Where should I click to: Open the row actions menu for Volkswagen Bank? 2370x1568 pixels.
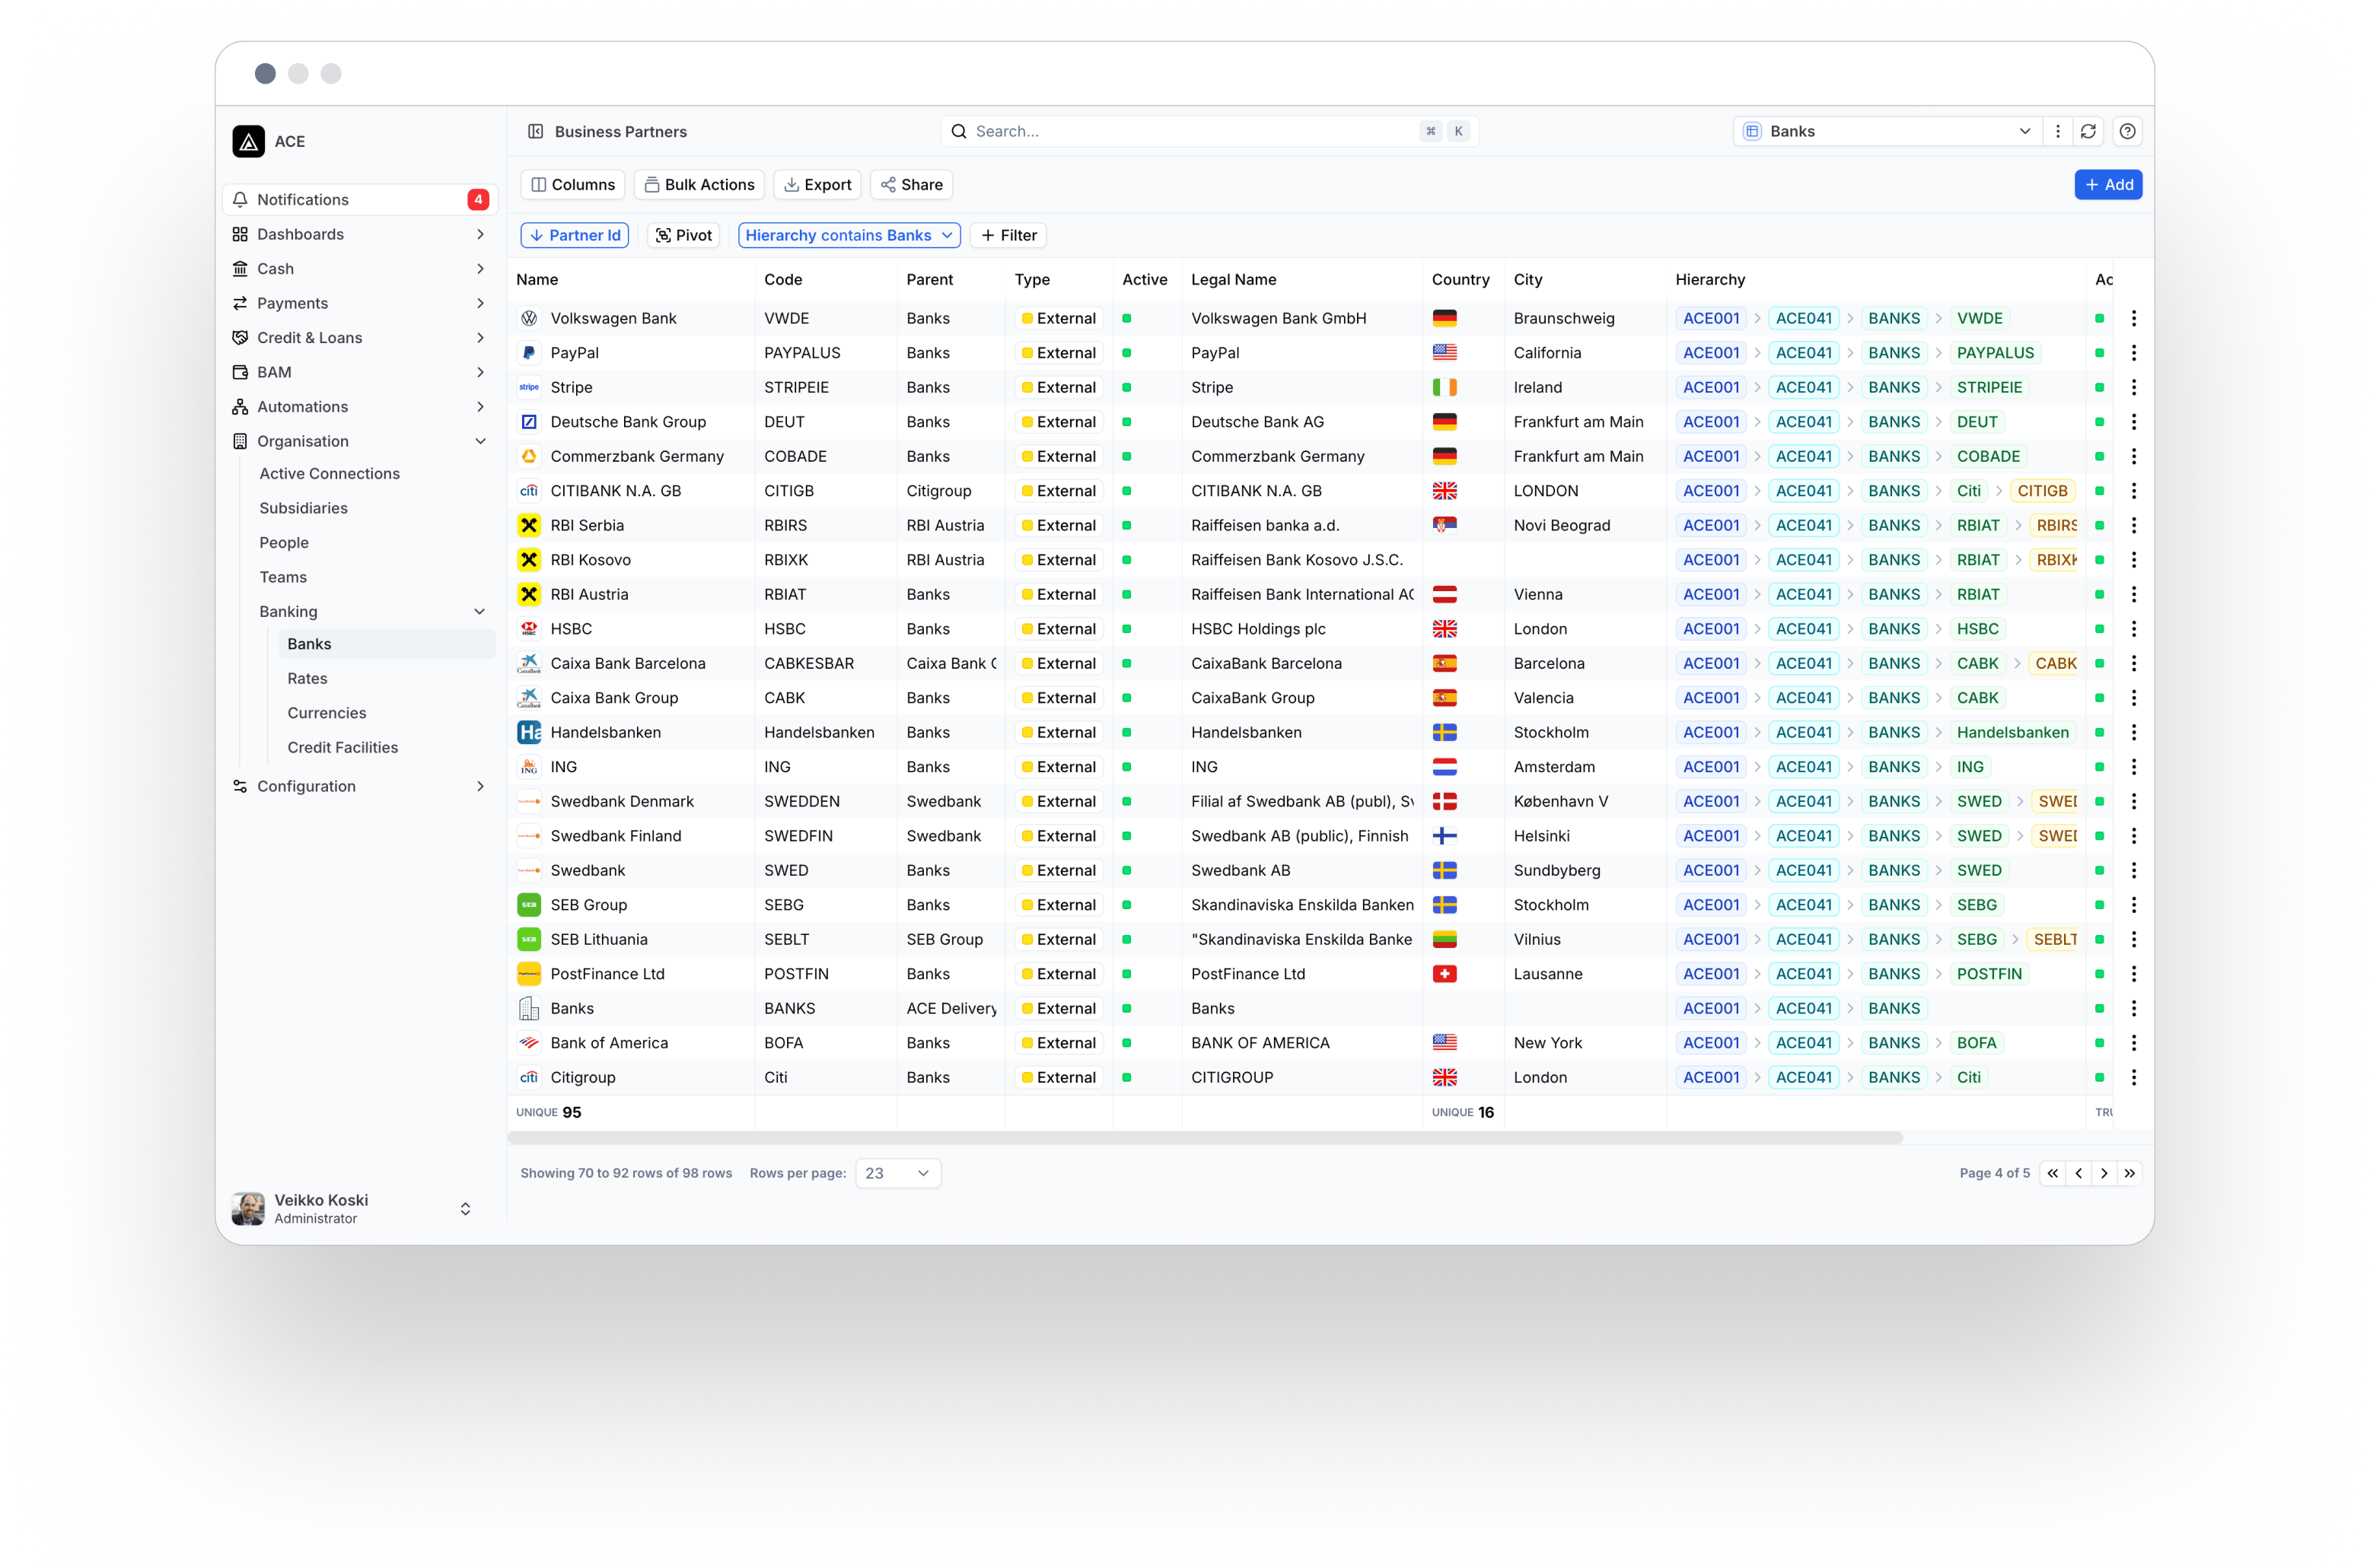click(2133, 318)
